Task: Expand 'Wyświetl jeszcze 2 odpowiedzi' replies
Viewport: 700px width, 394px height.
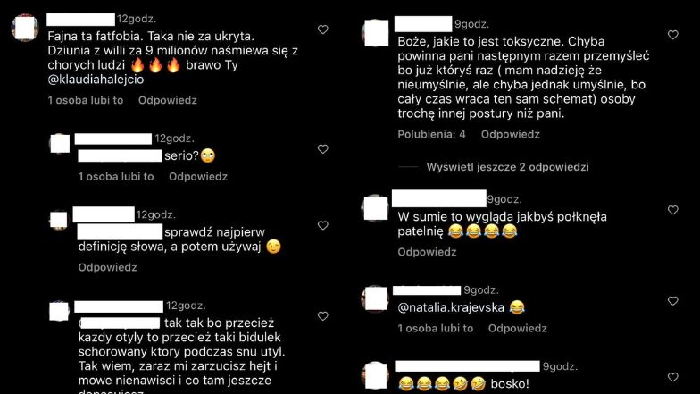Action: [x=507, y=167]
